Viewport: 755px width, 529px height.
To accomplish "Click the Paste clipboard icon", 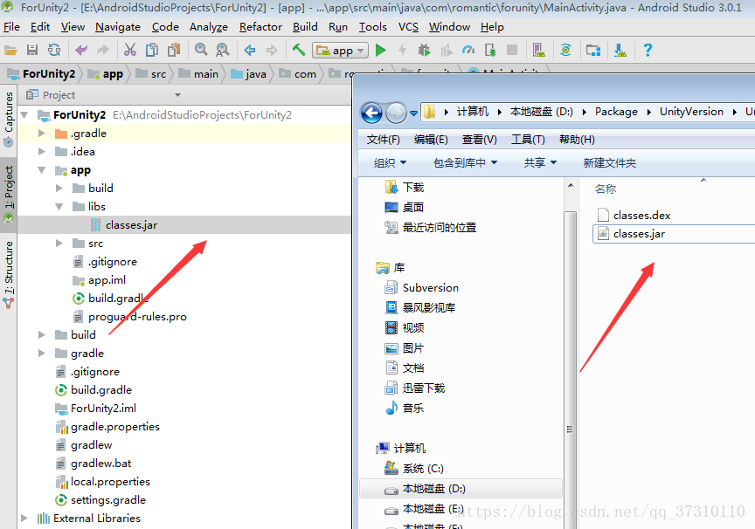I will point(174,50).
